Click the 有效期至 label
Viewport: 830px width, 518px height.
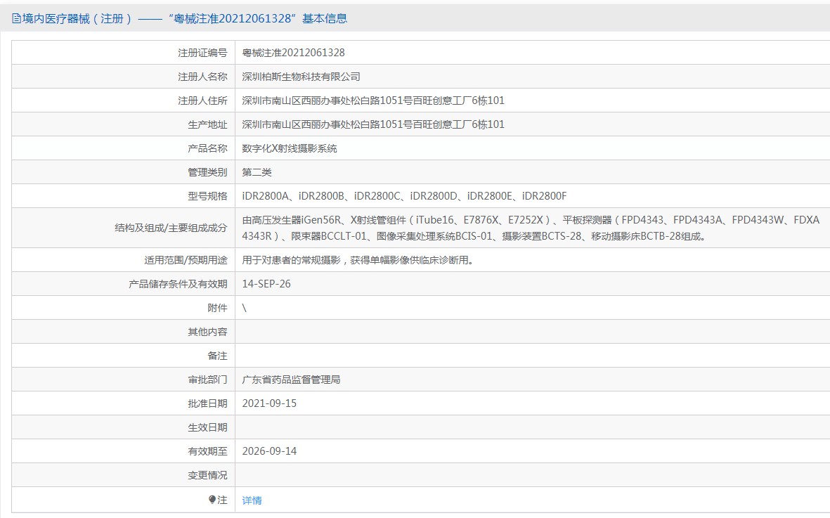[207, 451]
